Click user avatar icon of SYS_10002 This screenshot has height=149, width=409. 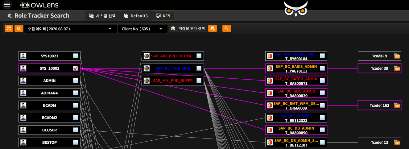click(23, 68)
